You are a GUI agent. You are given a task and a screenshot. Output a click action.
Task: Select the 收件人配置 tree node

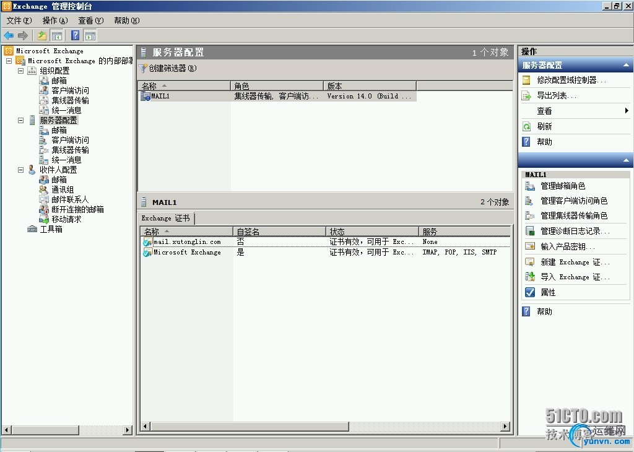point(58,170)
